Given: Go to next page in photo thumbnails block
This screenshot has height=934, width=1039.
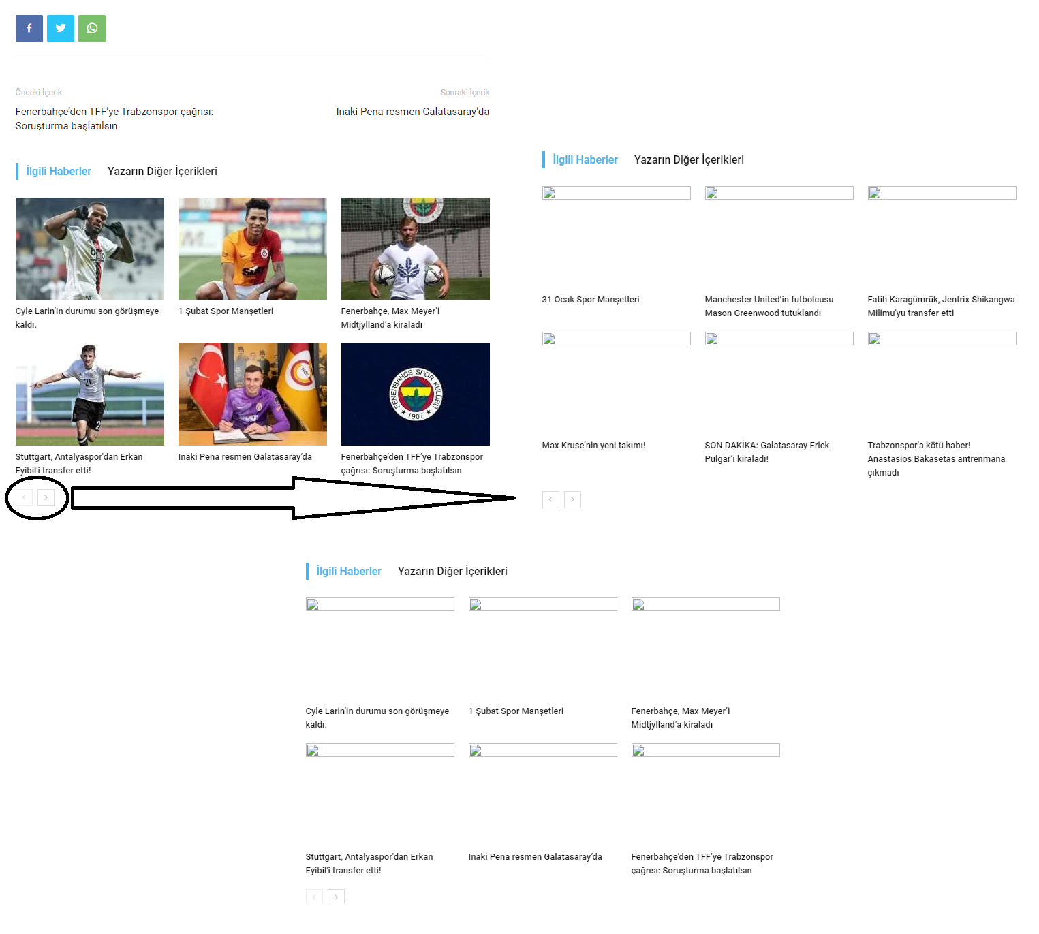Looking at the screenshot, I should 46,497.
